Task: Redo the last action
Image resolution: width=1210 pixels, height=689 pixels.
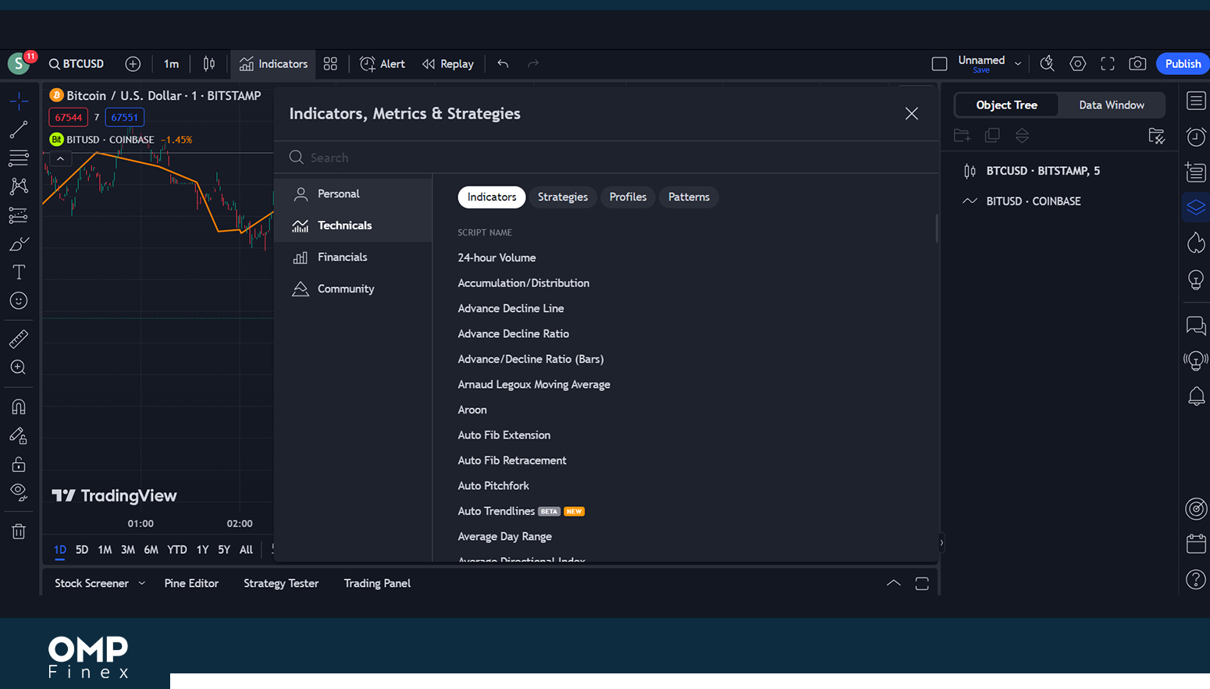Action: click(x=533, y=64)
